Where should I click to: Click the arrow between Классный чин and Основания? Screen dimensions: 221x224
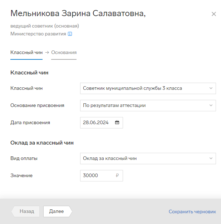[x=47, y=53]
